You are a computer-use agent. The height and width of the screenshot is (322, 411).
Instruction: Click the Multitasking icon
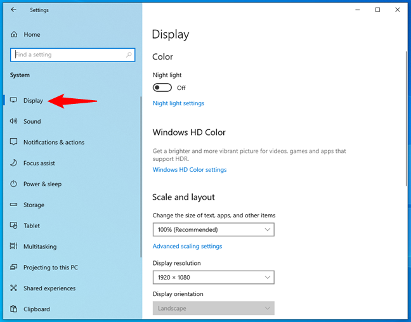[x=13, y=247]
